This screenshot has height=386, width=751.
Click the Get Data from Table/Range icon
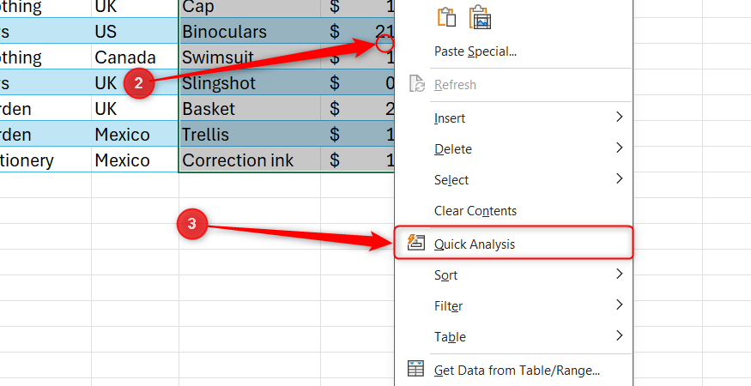(415, 369)
